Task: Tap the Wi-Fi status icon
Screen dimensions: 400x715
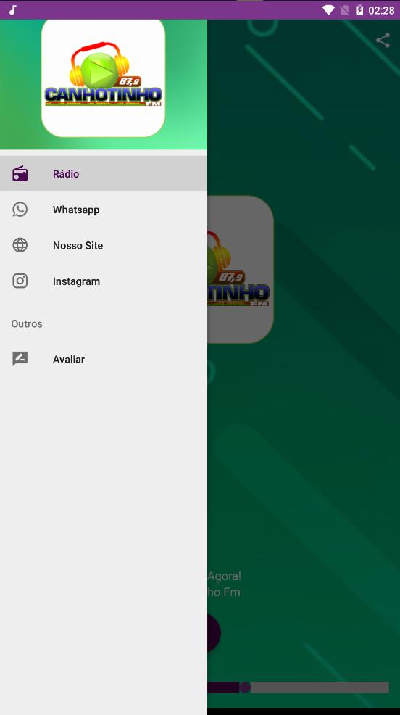Action: coord(328,10)
